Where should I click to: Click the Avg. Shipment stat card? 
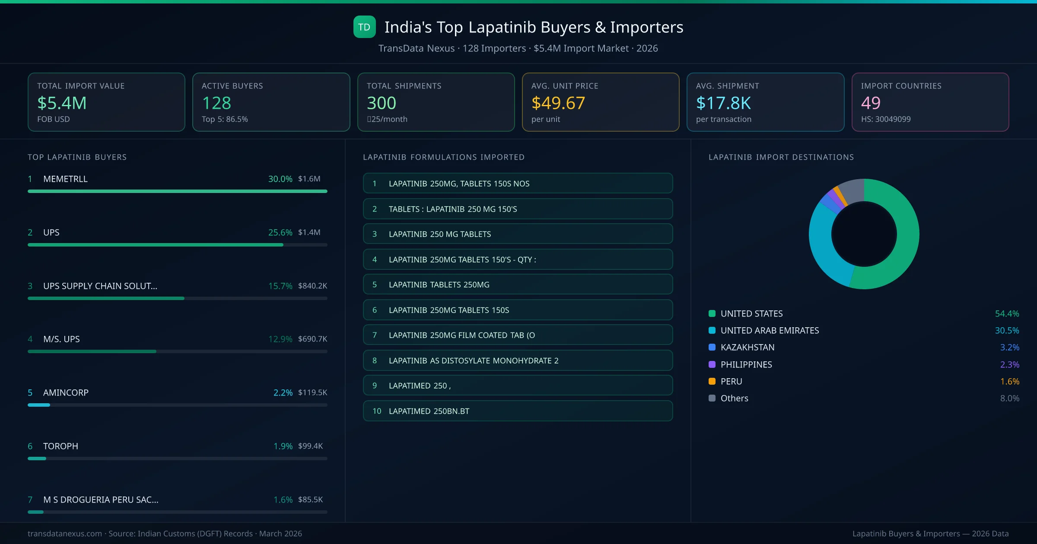[x=766, y=102]
